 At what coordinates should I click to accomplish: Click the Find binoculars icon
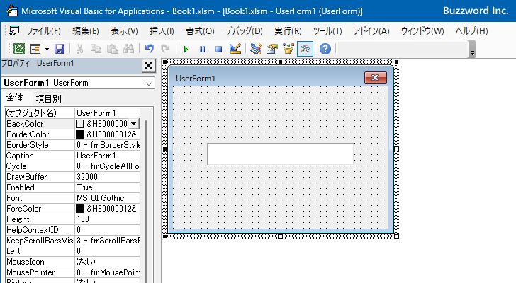pos(129,50)
